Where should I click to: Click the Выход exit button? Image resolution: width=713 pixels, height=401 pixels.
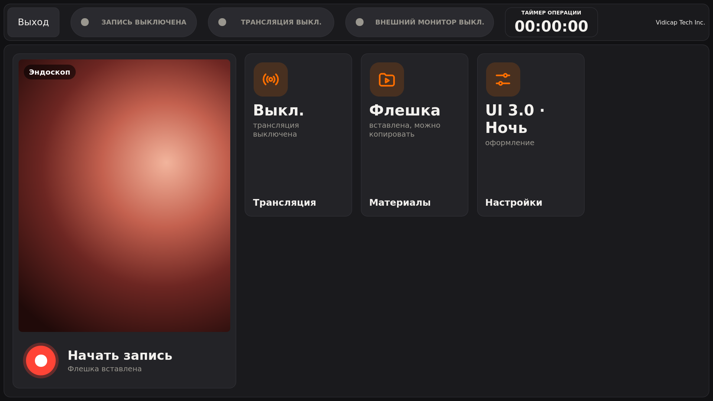point(33,22)
